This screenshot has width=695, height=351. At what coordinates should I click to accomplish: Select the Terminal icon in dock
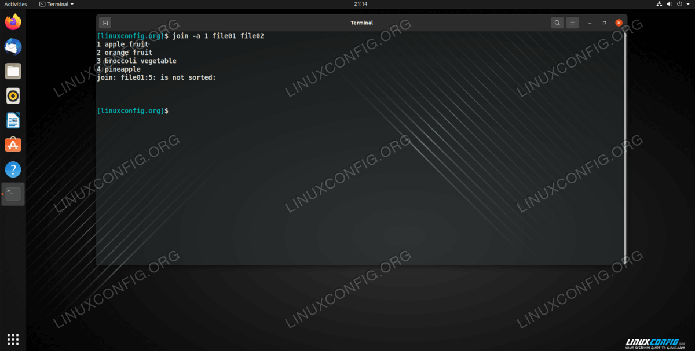click(13, 194)
